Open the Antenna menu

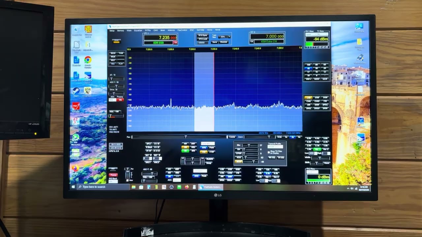(171, 30)
